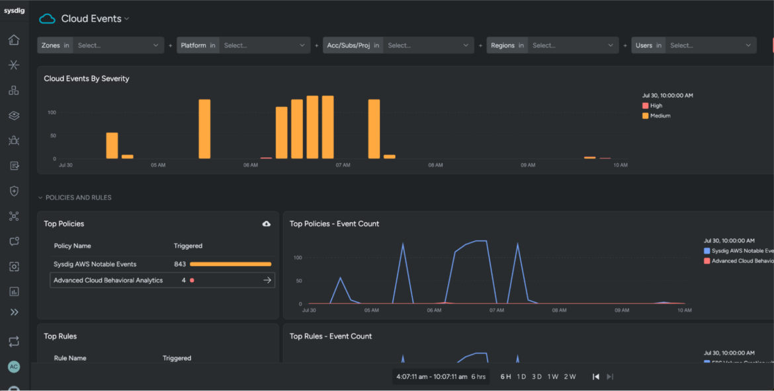Select the 2W time range
This screenshot has height=391, width=774.
(570, 376)
